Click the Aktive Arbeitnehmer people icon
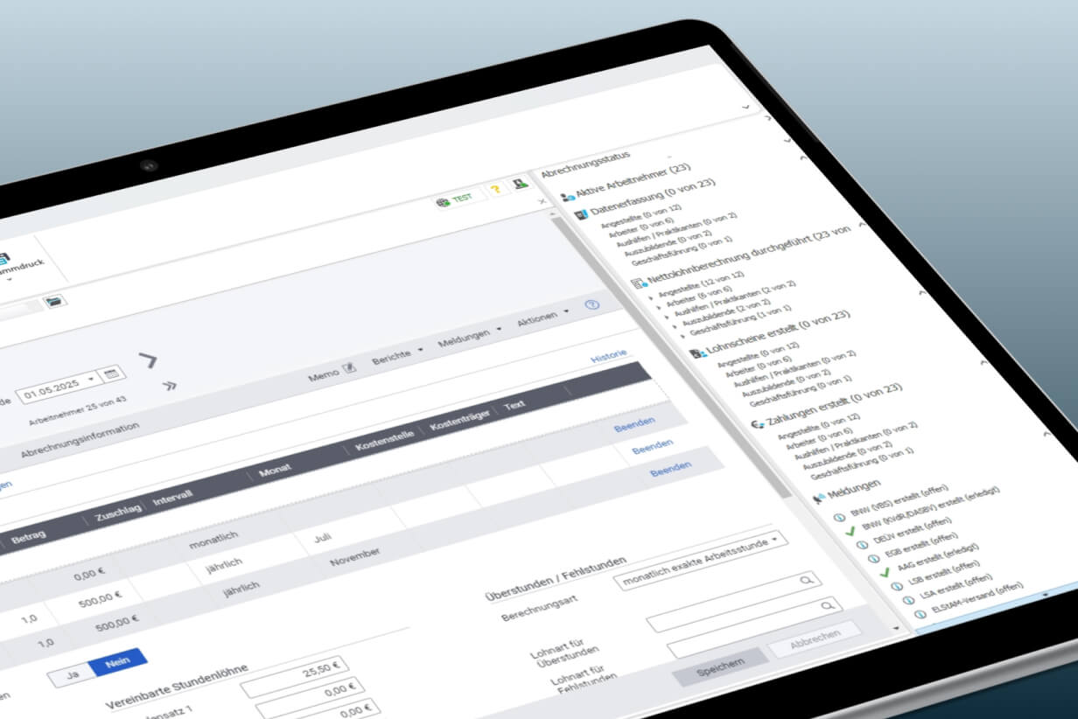This screenshot has width=1078, height=719. [x=568, y=197]
